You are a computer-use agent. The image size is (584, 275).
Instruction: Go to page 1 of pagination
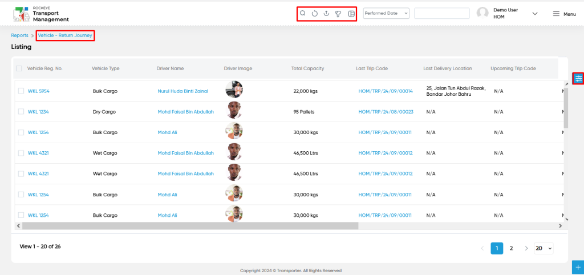497,248
